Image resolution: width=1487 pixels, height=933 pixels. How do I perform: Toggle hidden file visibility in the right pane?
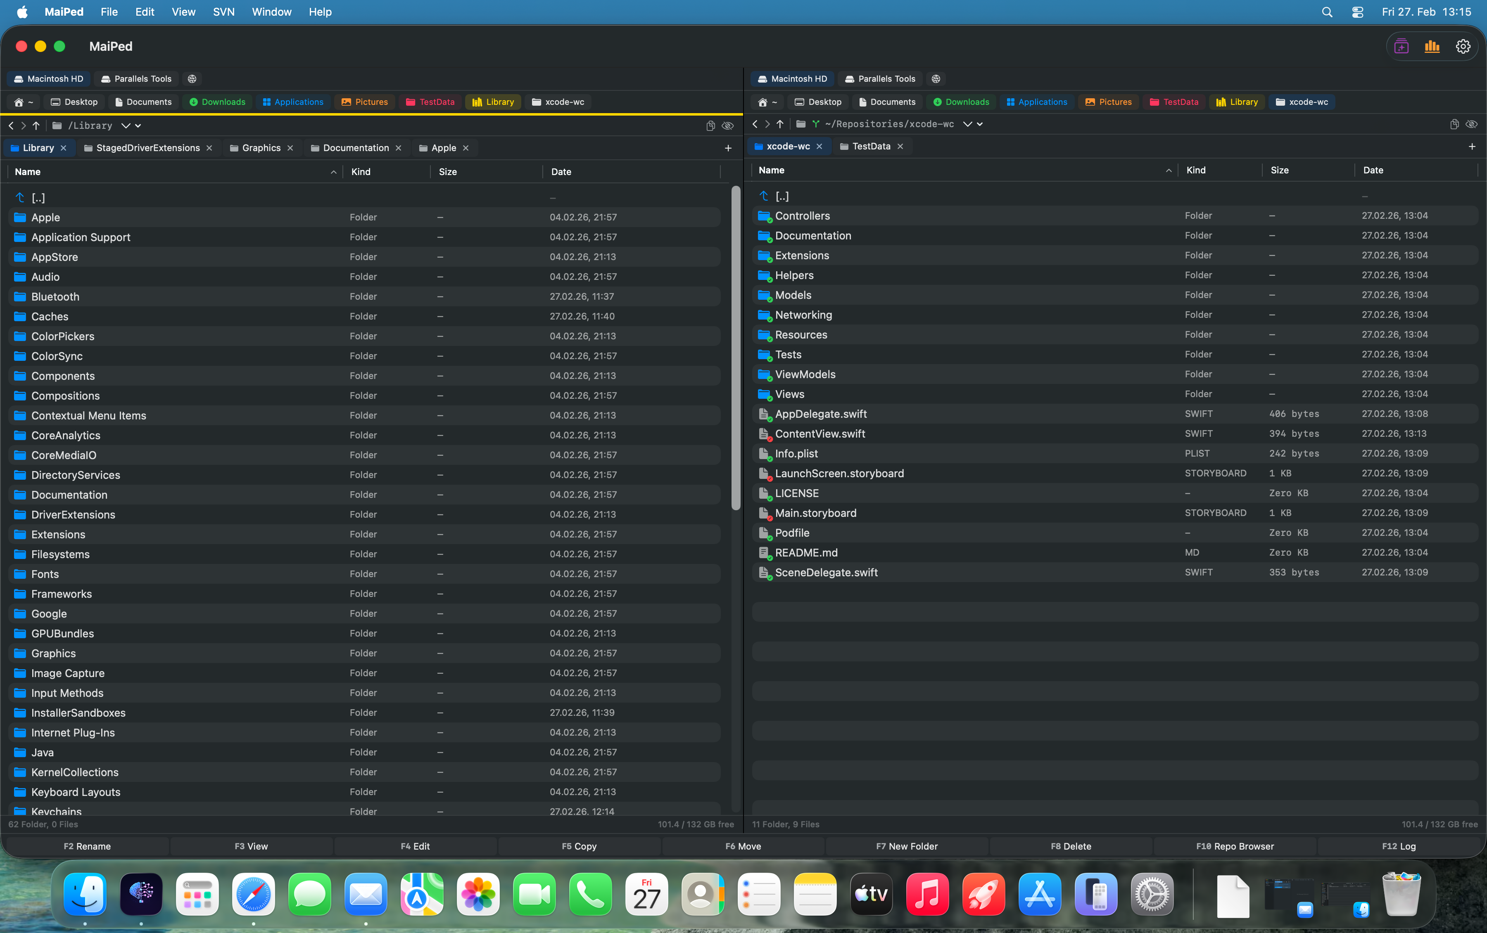1472,124
